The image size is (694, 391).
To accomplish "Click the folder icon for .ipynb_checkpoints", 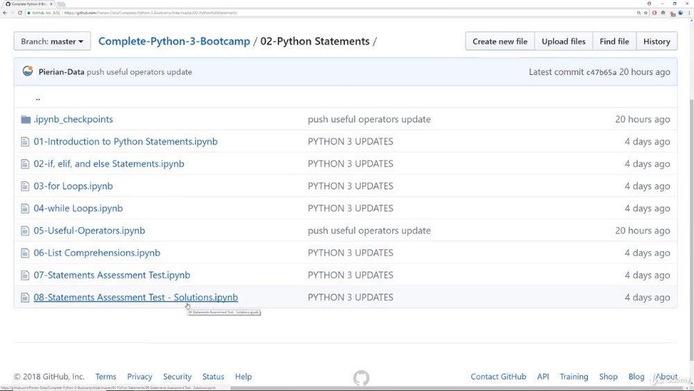I will click(x=26, y=119).
